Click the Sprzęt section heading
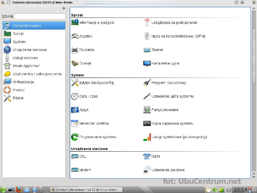257x193 pixels. pyautogui.click(x=77, y=15)
